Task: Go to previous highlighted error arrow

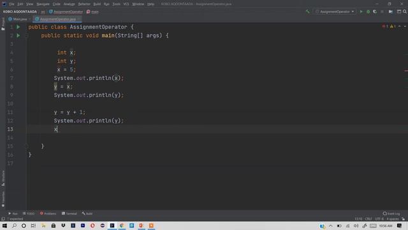Action: tap(400, 26)
